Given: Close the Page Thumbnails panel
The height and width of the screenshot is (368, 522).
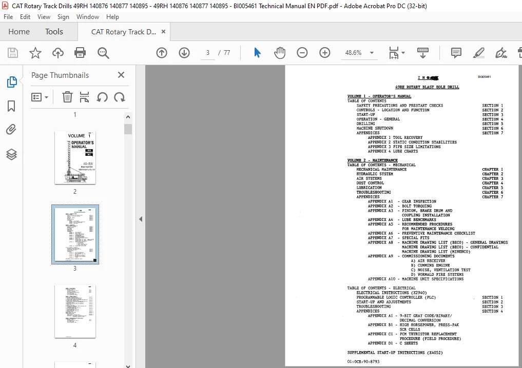Looking at the screenshot, I should tap(121, 75).
